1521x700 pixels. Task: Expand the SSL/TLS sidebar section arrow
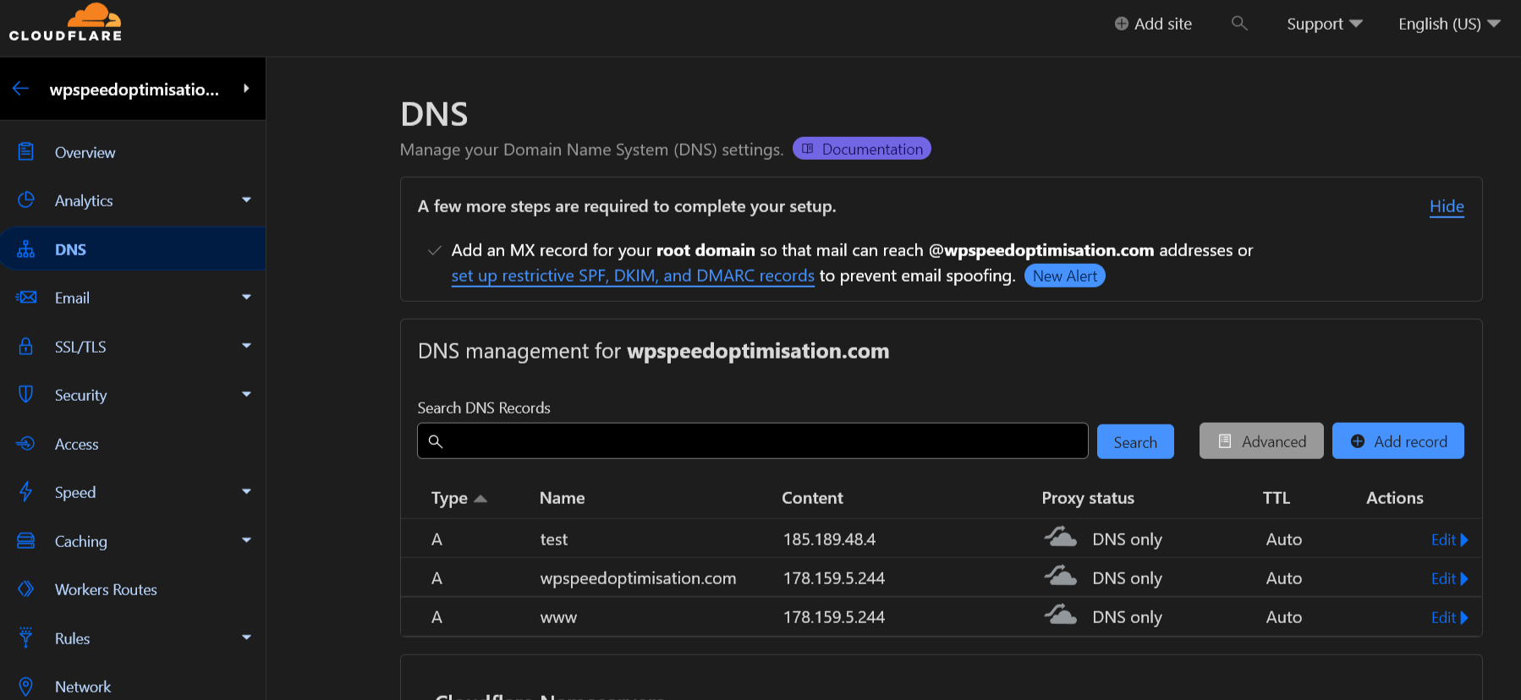(246, 346)
